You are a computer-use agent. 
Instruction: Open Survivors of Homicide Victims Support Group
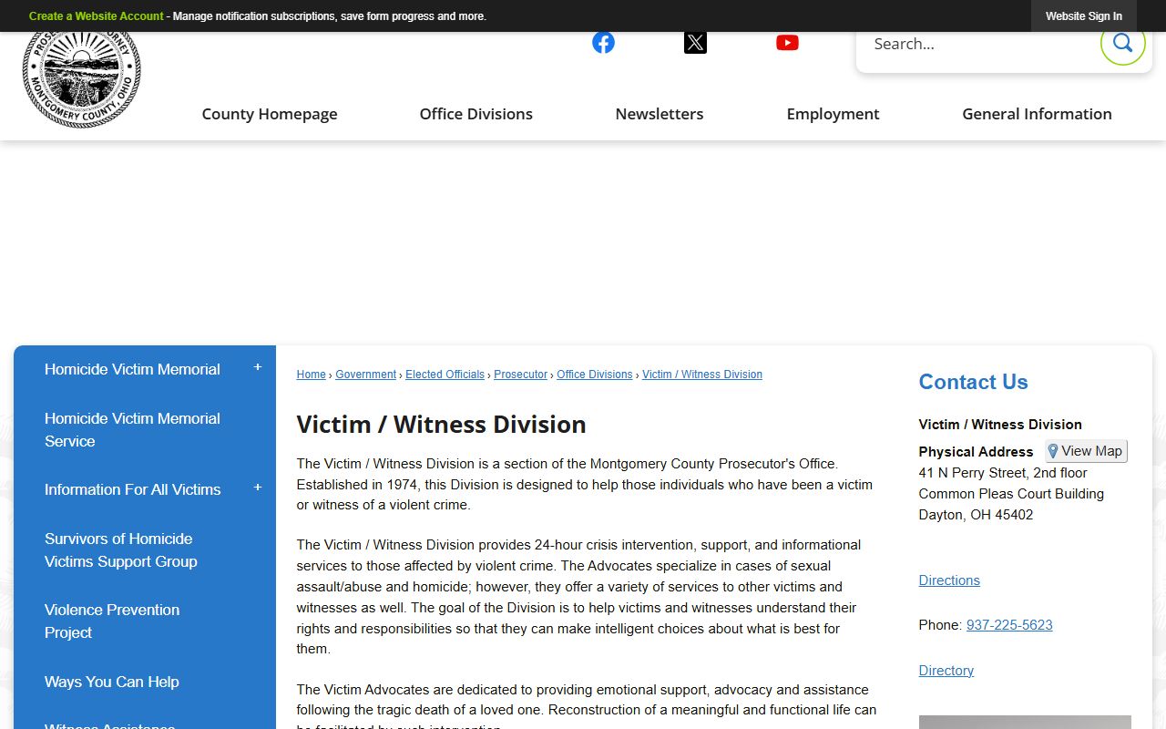[121, 549]
